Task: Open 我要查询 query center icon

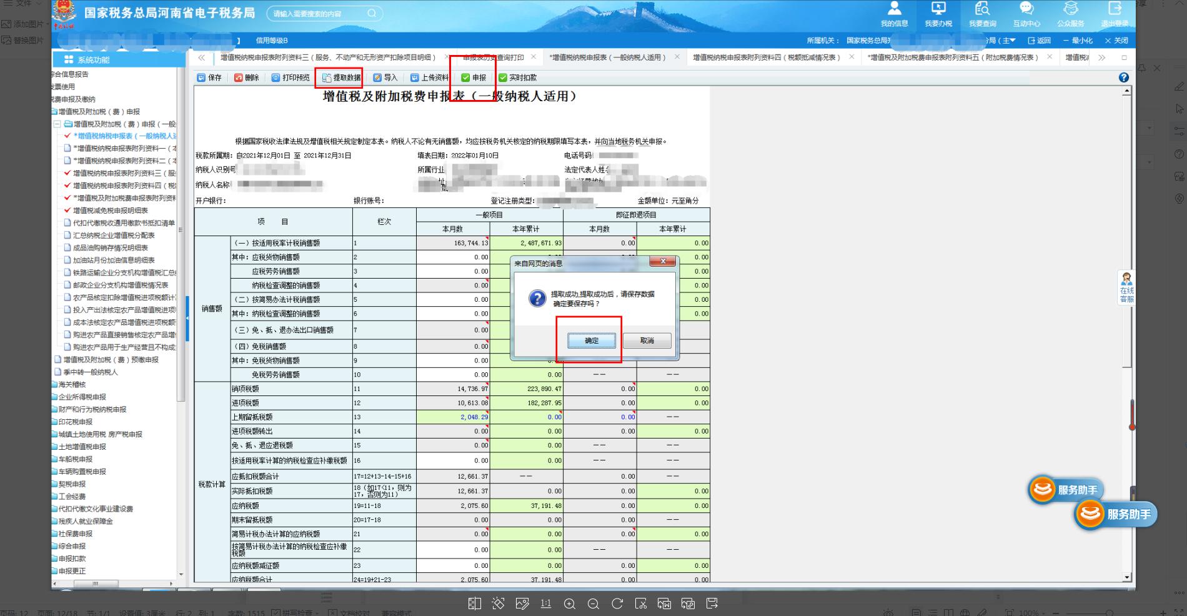Action: pyautogui.click(x=982, y=16)
